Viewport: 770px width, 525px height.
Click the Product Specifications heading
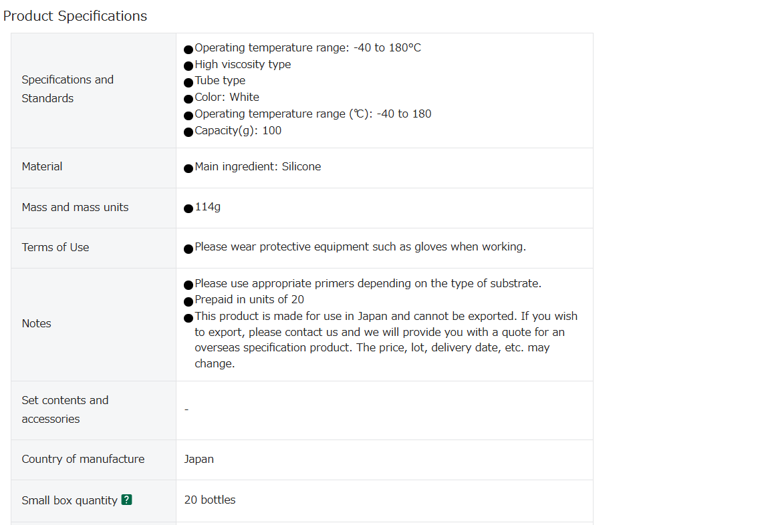pos(75,16)
